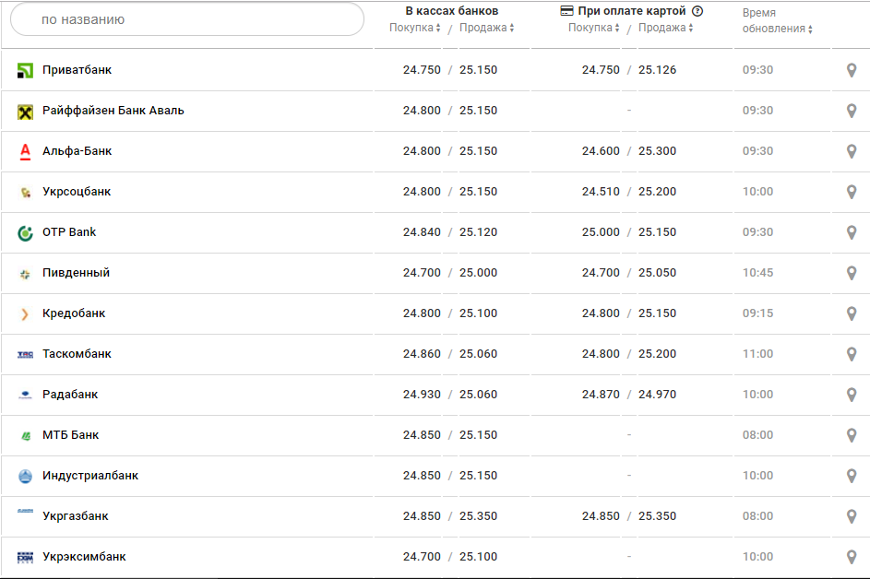Open the Укрсоцбанк bank link
Screen dimensions: 870x579
coord(76,192)
